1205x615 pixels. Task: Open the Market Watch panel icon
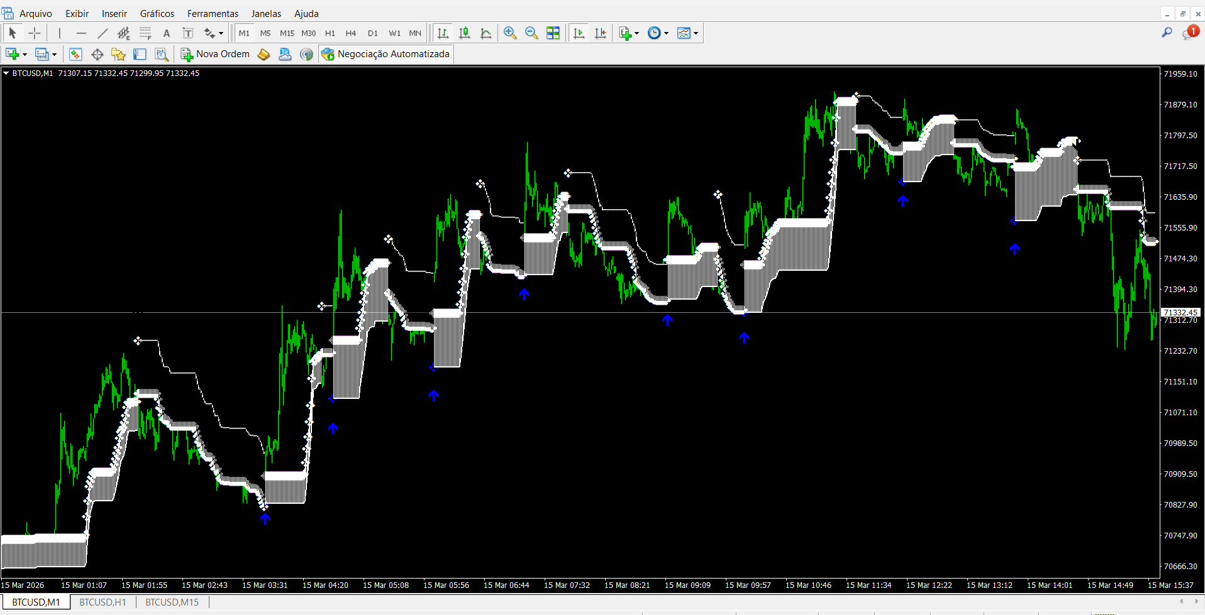[75, 55]
